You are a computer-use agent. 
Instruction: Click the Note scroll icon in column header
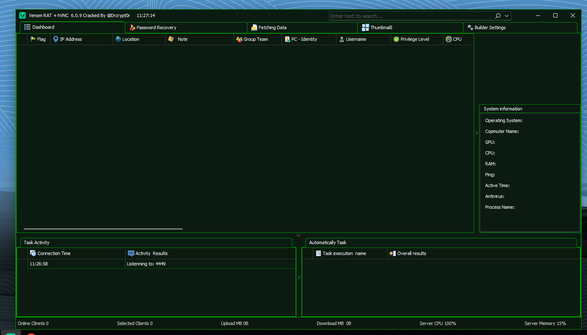(x=170, y=39)
